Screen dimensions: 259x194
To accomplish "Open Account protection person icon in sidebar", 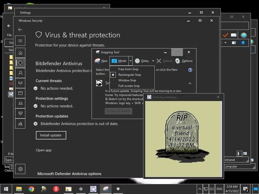I will (20, 73).
